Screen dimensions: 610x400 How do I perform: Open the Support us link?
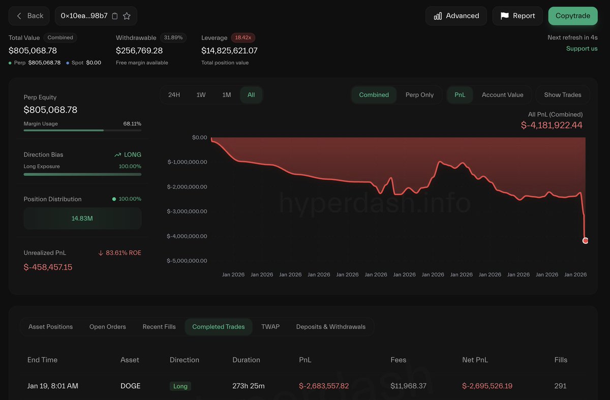(x=582, y=48)
